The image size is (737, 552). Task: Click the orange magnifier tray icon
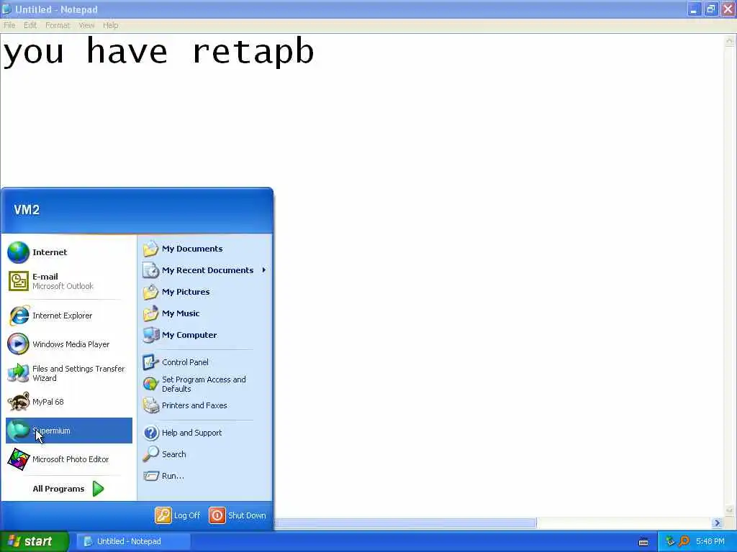coord(684,541)
